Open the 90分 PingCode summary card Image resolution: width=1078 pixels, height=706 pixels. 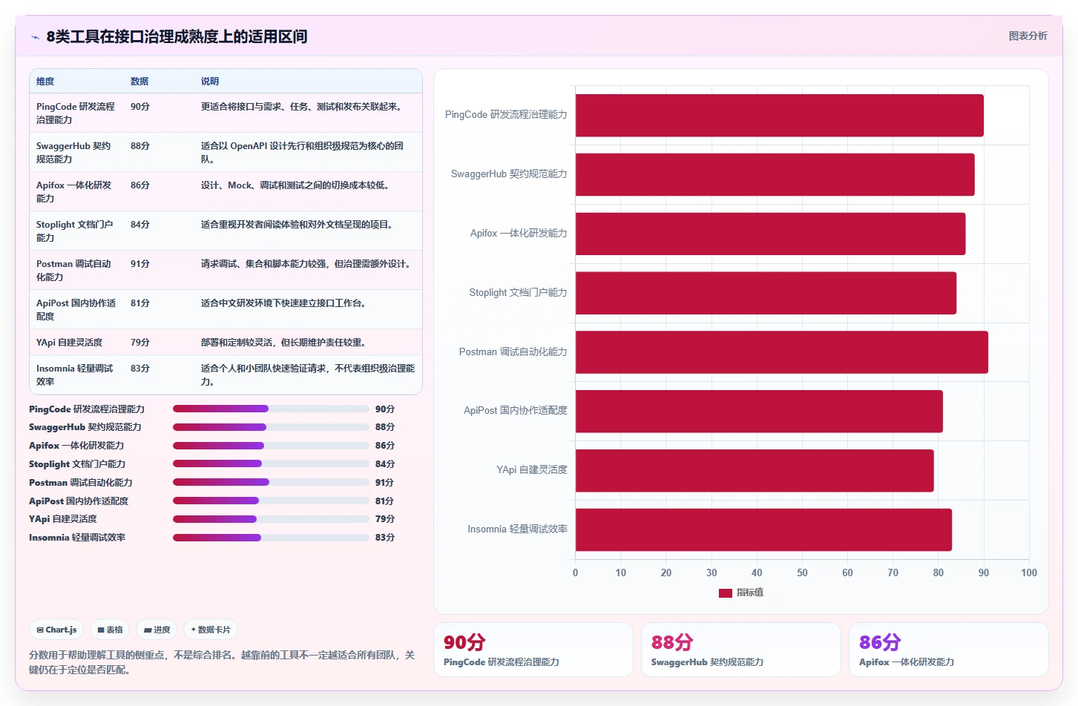click(x=533, y=650)
